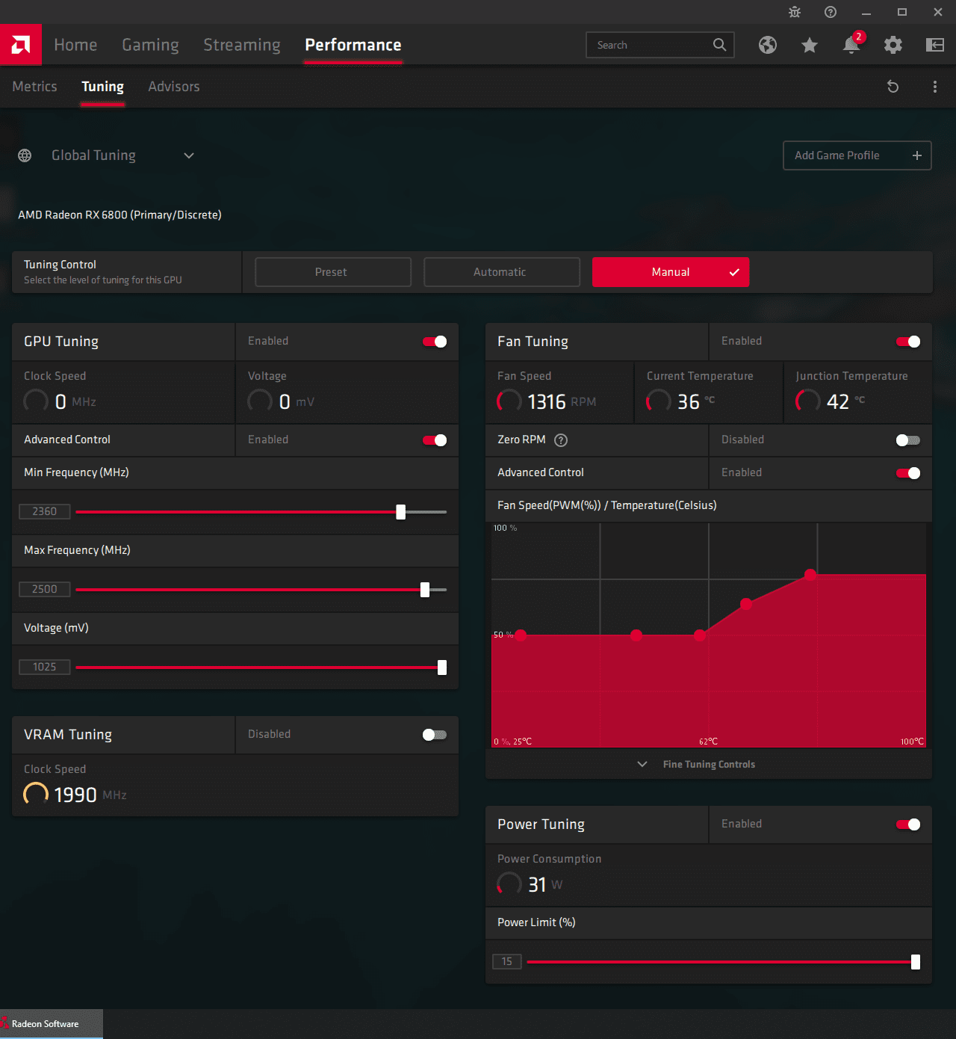Open the web browser globe icon
Viewport: 956px width, 1039px height.
coord(768,45)
